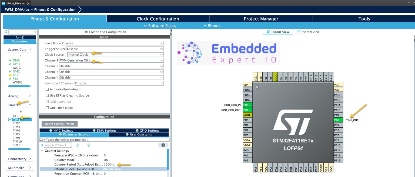Click the next search result circle arrow icon
This screenshot has width=415, height=177.
pyautogui.click(x=88, y=145)
